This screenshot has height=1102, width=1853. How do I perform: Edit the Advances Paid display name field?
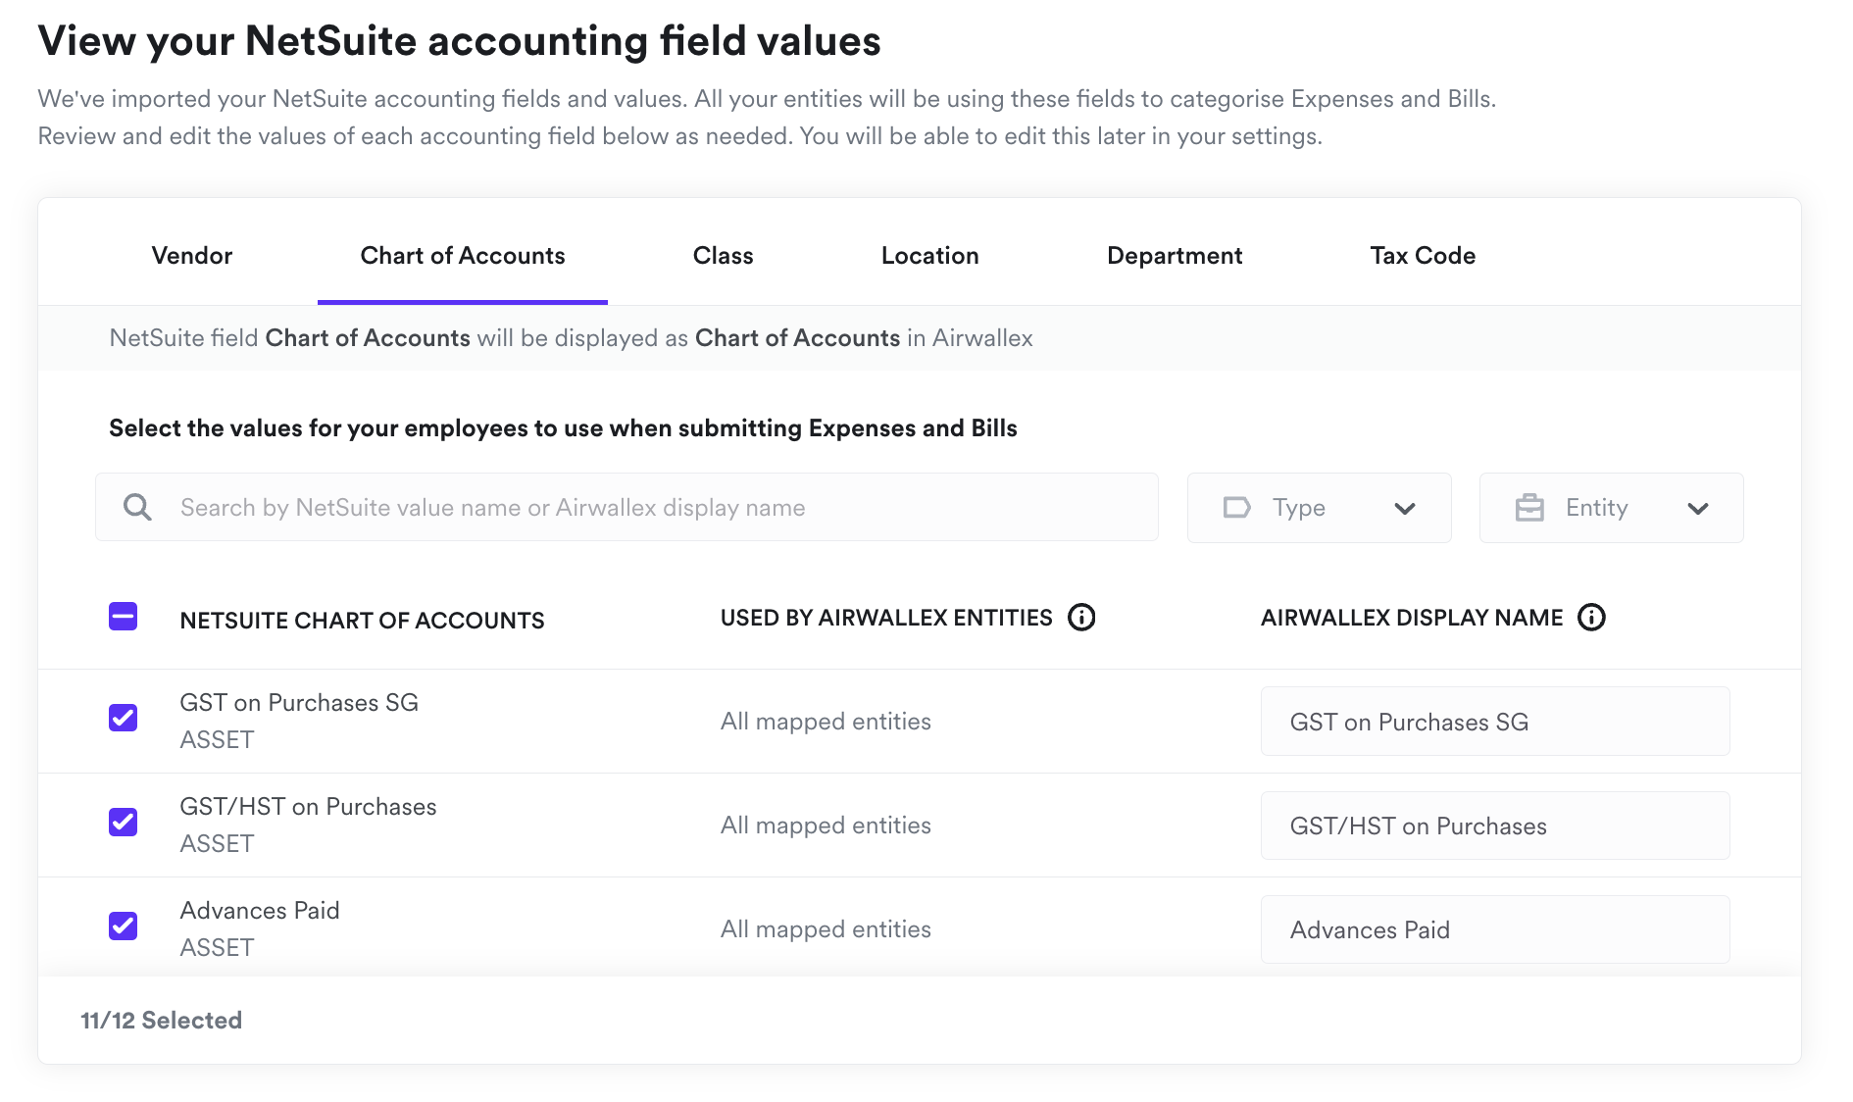pos(1494,930)
